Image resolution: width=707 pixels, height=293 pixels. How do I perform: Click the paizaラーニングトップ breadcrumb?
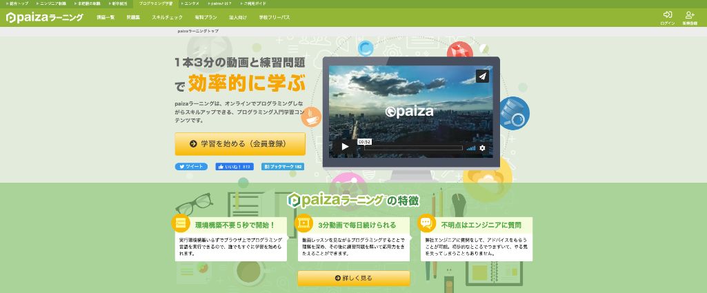click(198, 31)
